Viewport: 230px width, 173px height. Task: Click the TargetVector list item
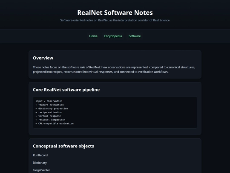[x=41, y=170]
